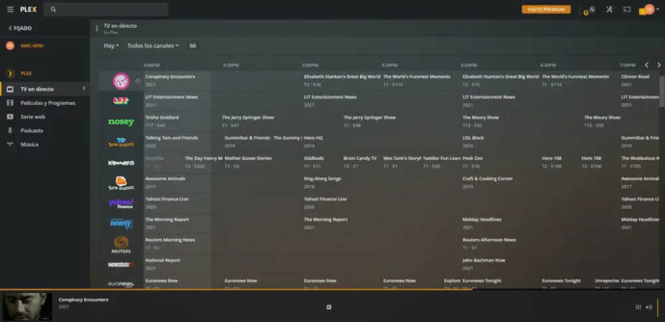The image size is (665, 322).
Task: Select the first channel logo above LIT
Action: tap(121, 81)
